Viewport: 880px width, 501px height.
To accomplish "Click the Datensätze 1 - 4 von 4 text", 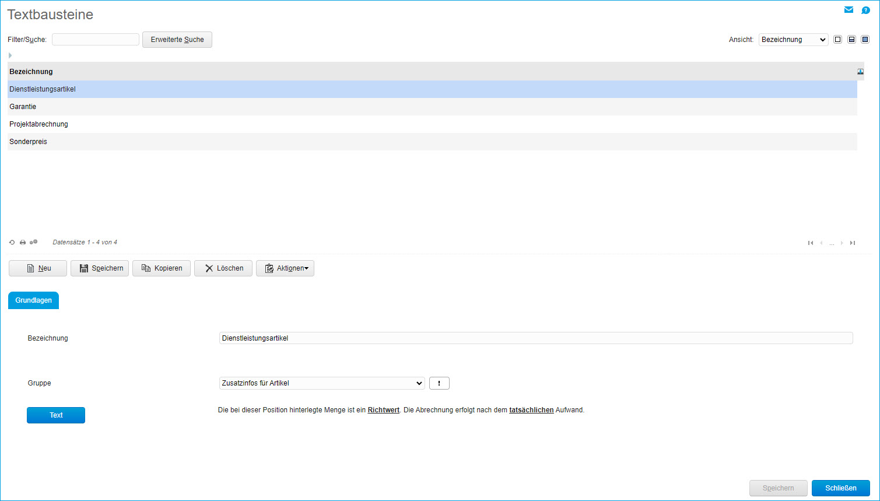I will coord(85,242).
